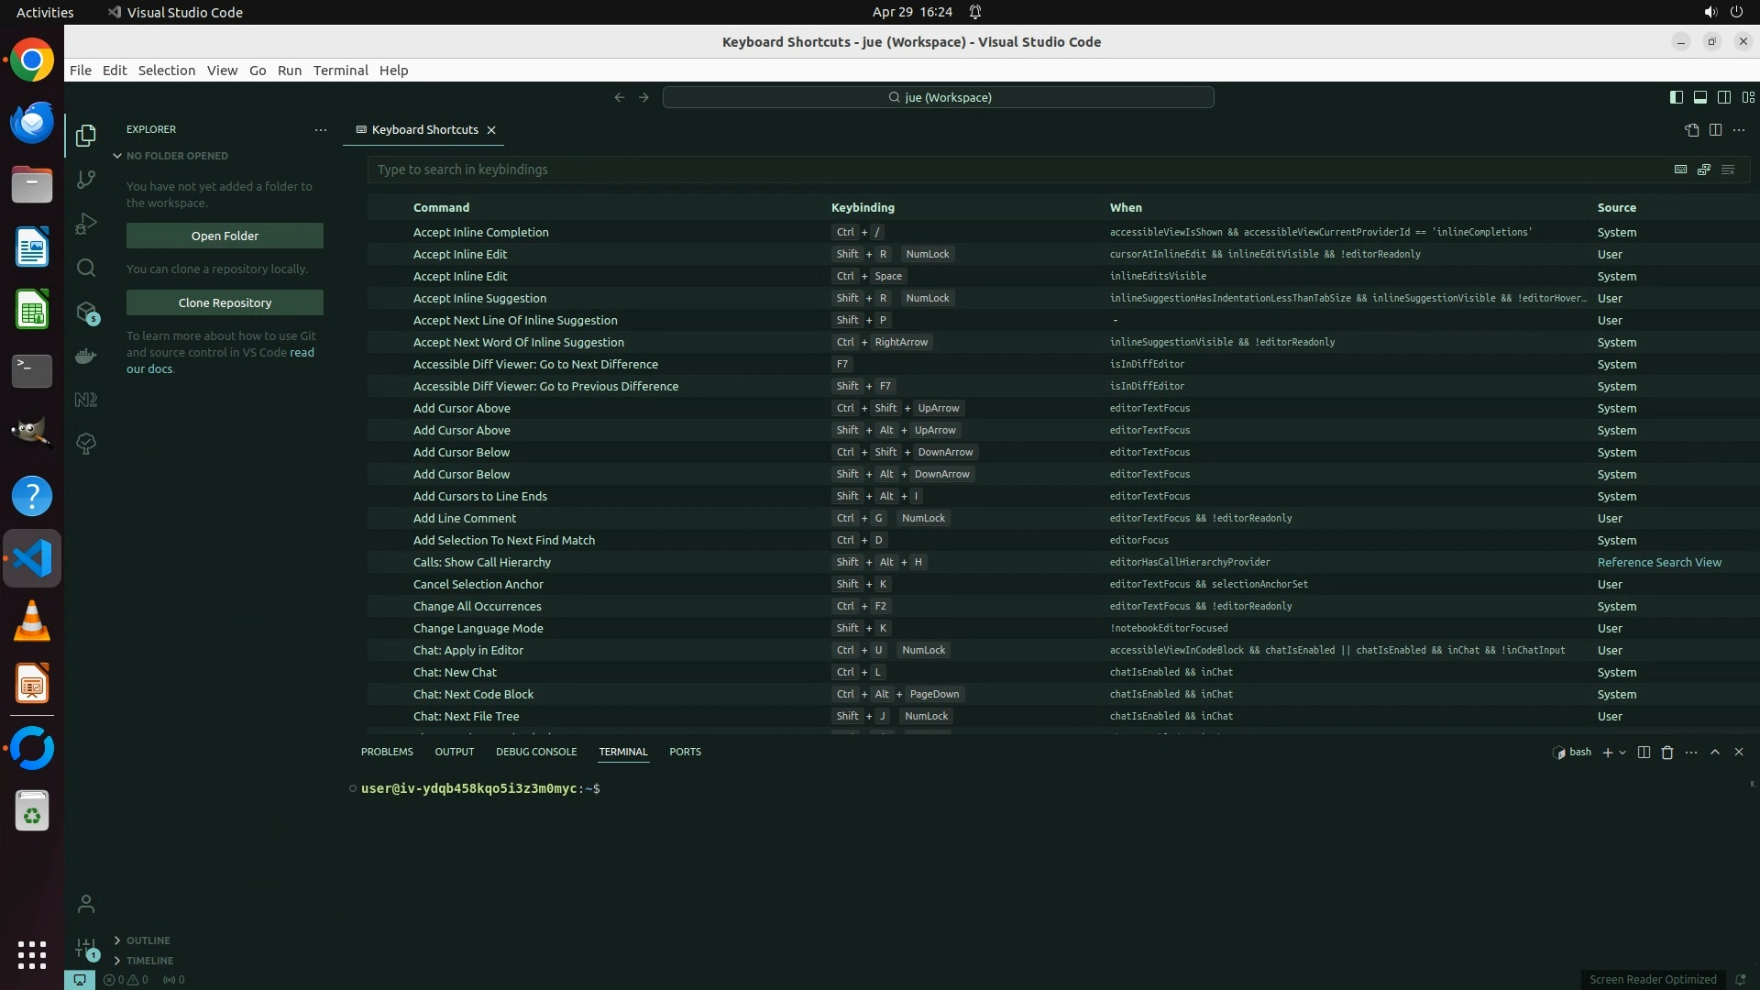Open the Source Control view
This screenshot has height=990, width=1760.
coord(86,180)
